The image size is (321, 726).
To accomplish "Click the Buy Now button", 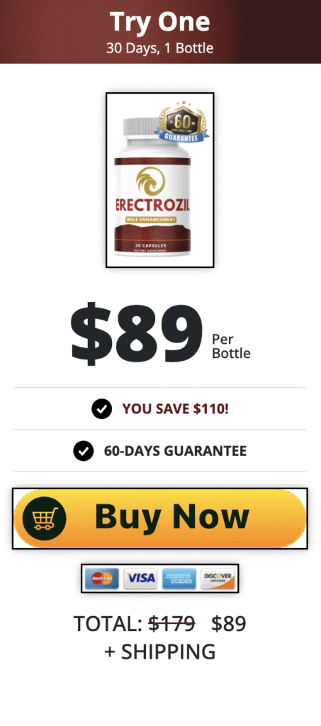I will pos(160,518).
